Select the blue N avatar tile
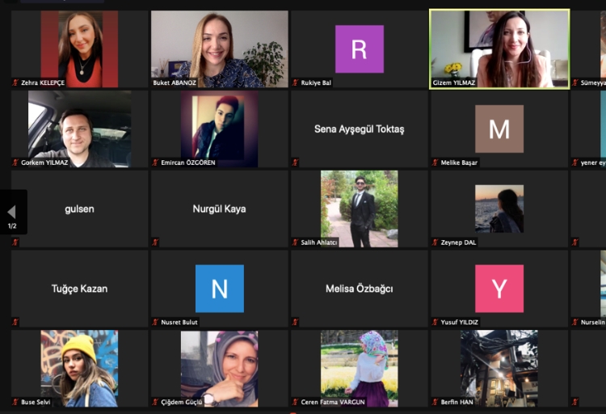 tap(219, 289)
